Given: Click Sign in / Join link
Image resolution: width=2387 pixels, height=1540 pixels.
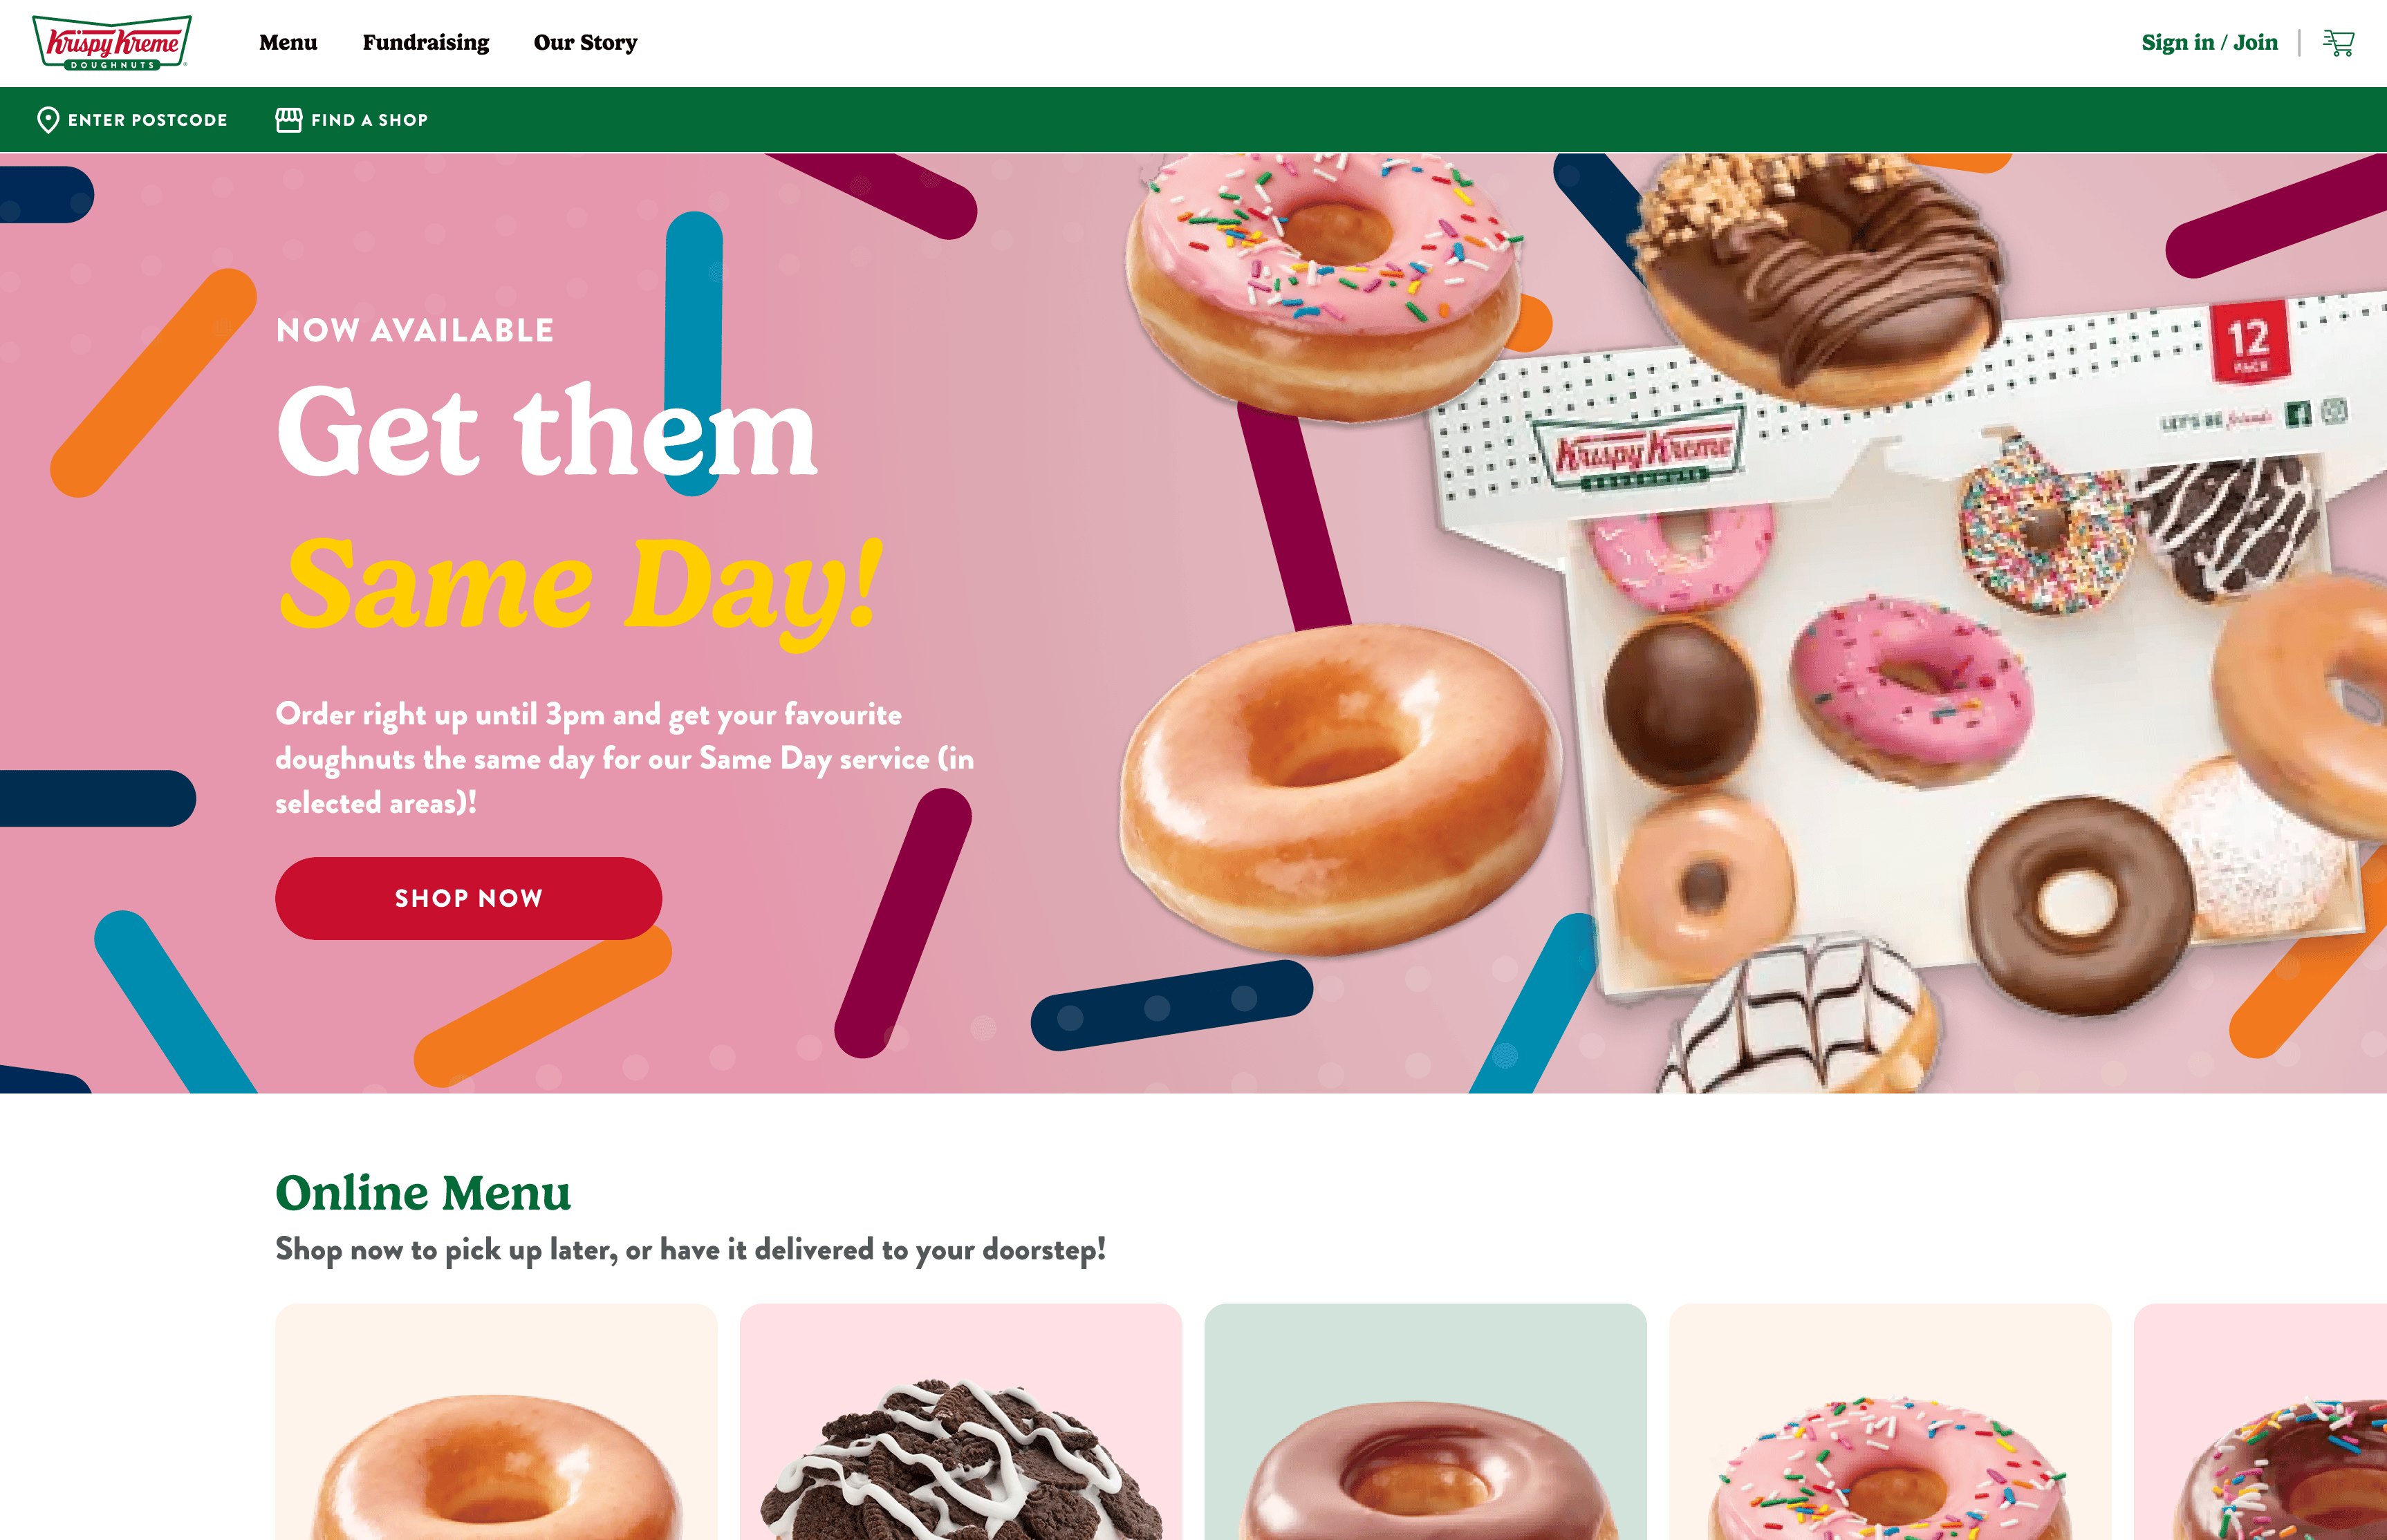Looking at the screenshot, I should (x=2209, y=43).
